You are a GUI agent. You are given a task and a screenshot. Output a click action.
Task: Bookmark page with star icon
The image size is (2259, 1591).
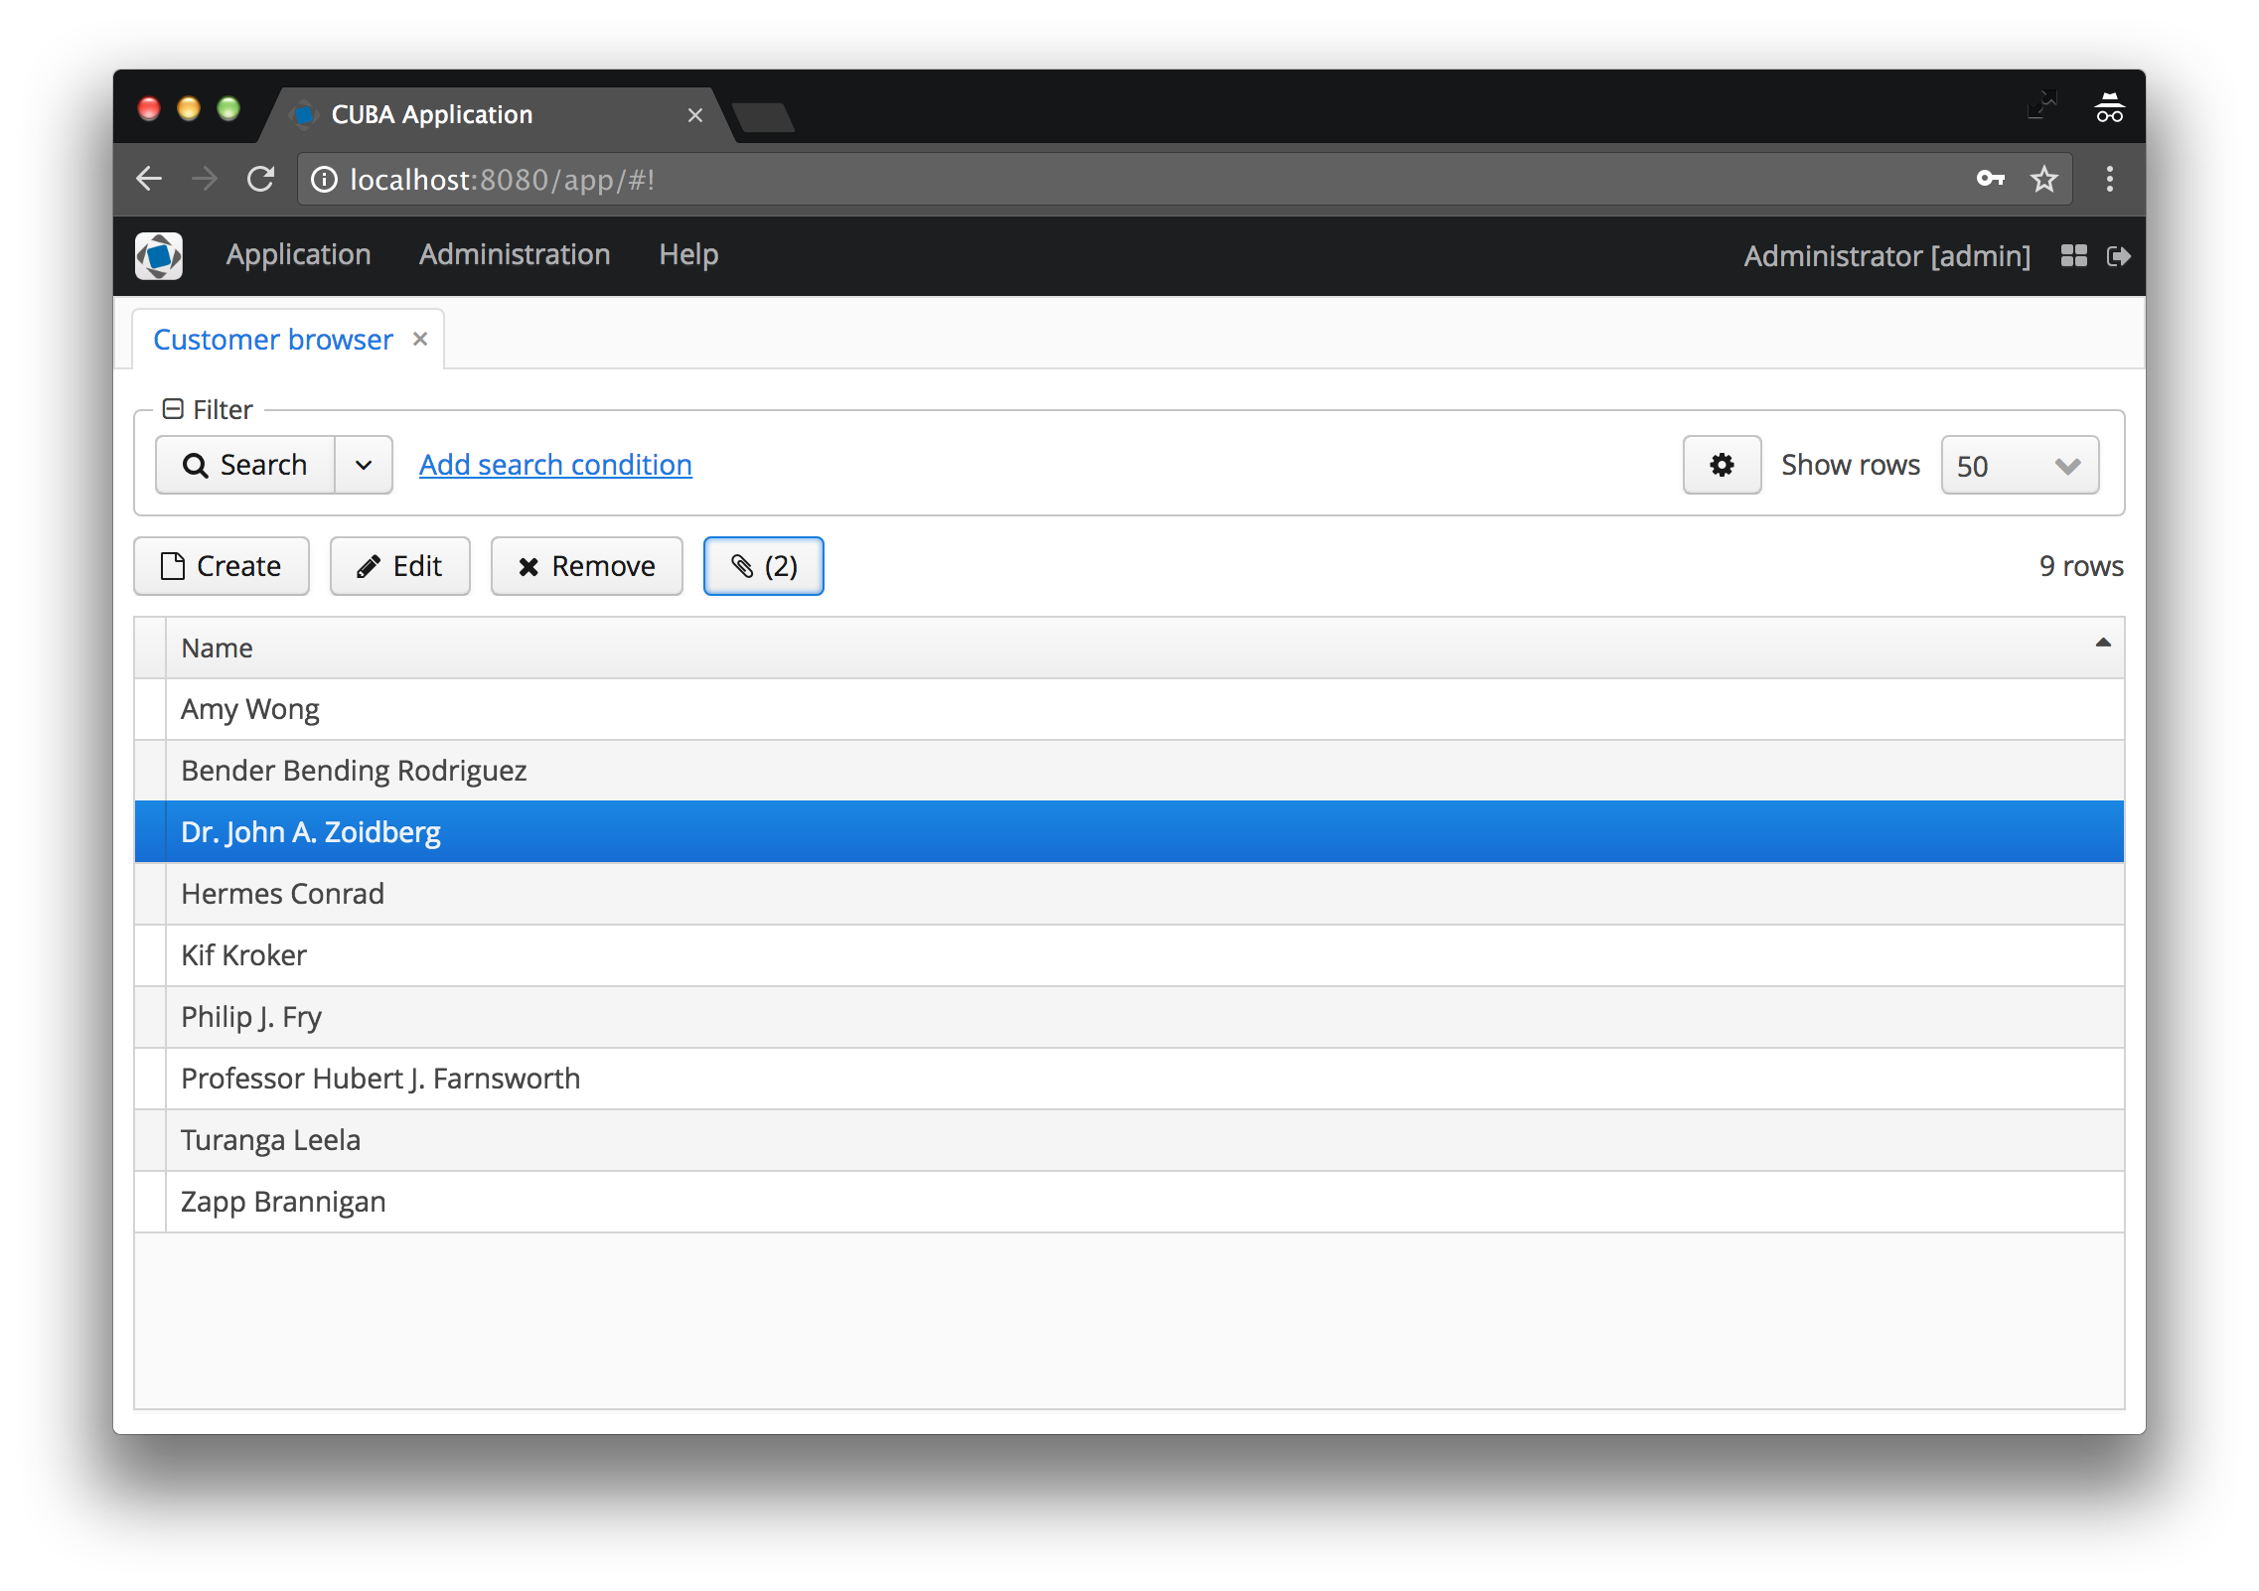click(2043, 180)
